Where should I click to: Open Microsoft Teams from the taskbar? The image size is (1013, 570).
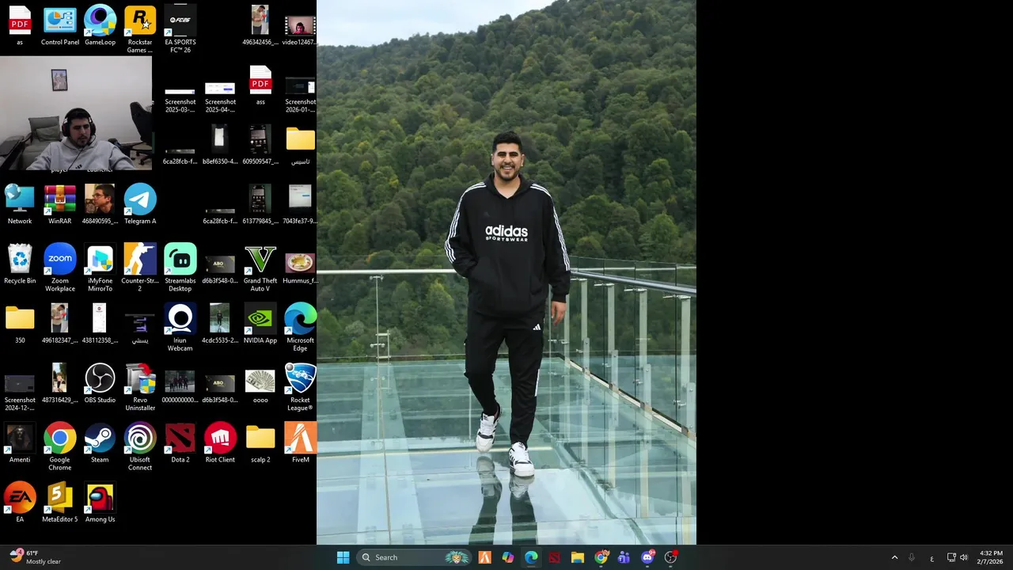[624, 557]
